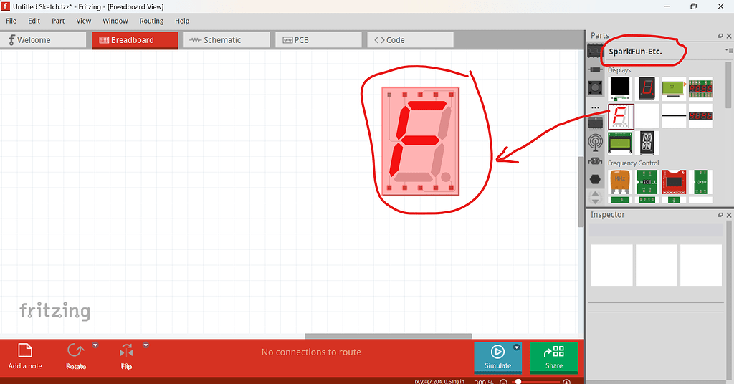The image size is (734, 384).
Task: Click the Fritzing app icon in title bar
Action: click(x=6, y=6)
